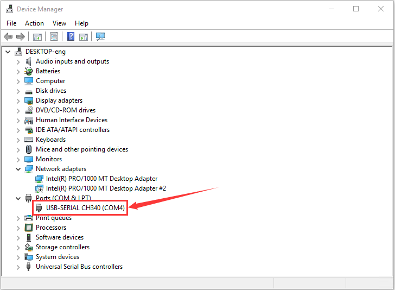The image size is (395, 290).
Task: Click the Monitors icon
Action: coord(29,159)
